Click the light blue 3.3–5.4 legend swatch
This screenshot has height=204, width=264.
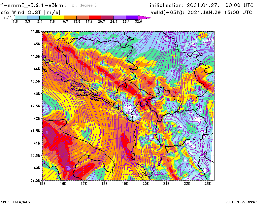(x=33, y=17)
